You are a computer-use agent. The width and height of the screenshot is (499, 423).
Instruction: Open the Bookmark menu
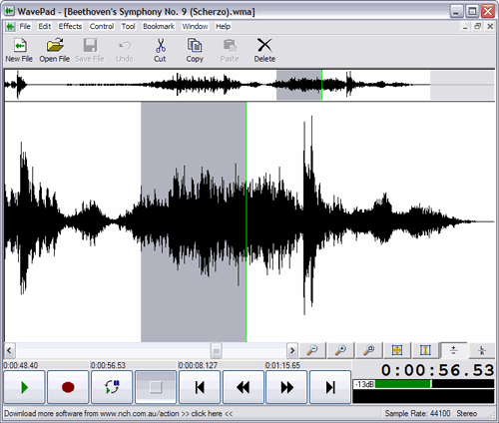pyautogui.click(x=159, y=26)
